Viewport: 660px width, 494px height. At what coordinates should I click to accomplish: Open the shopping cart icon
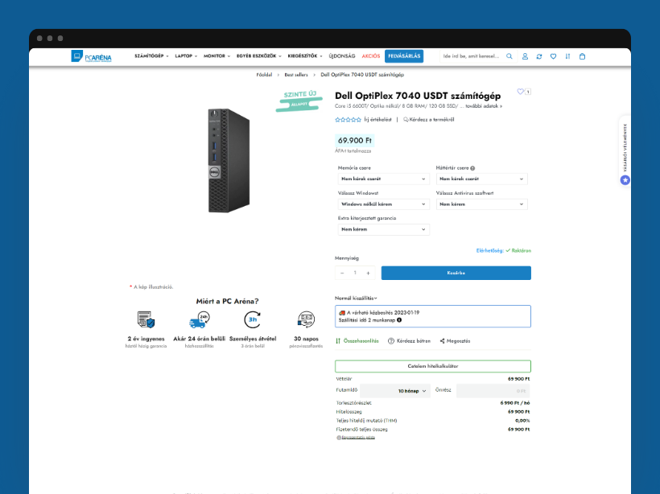click(x=582, y=56)
